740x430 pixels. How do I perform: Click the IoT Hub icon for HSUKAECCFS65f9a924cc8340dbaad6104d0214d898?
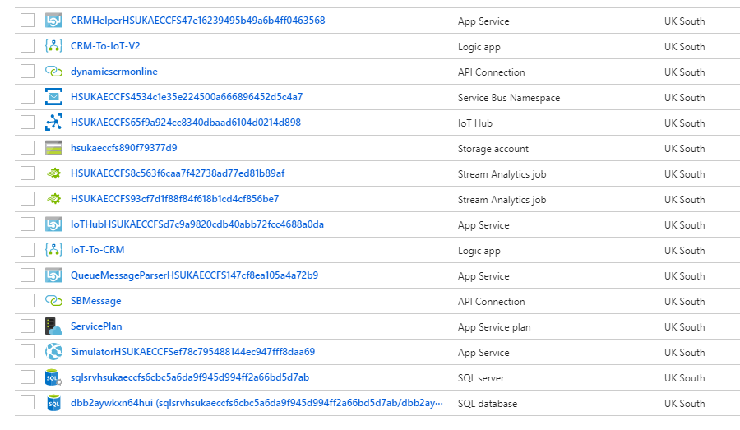click(x=53, y=123)
